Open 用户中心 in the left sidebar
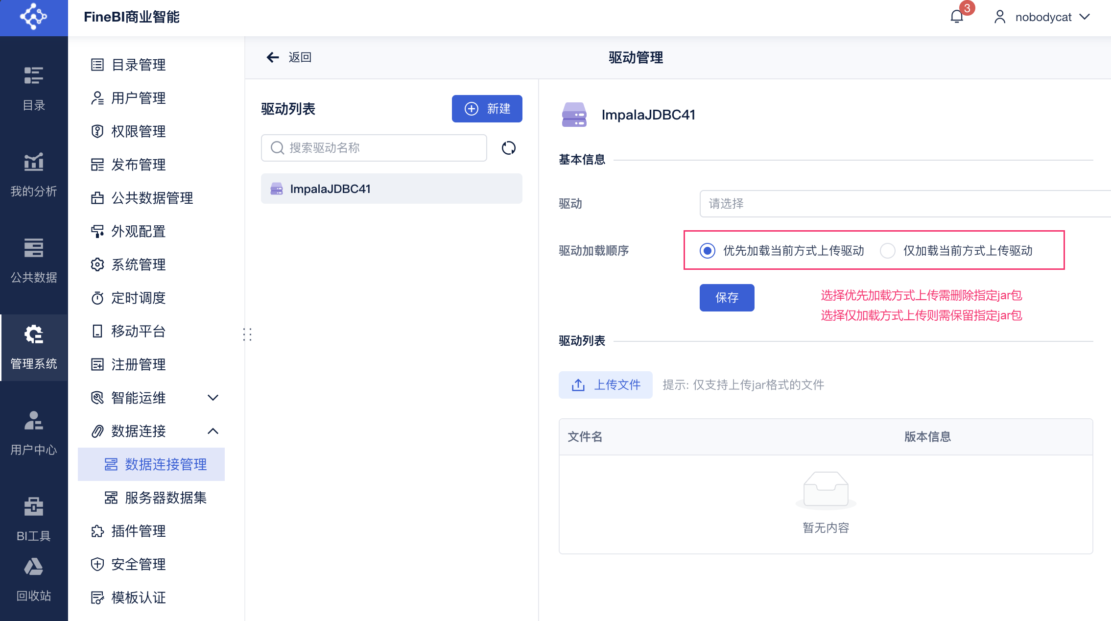 coord(34,433)
